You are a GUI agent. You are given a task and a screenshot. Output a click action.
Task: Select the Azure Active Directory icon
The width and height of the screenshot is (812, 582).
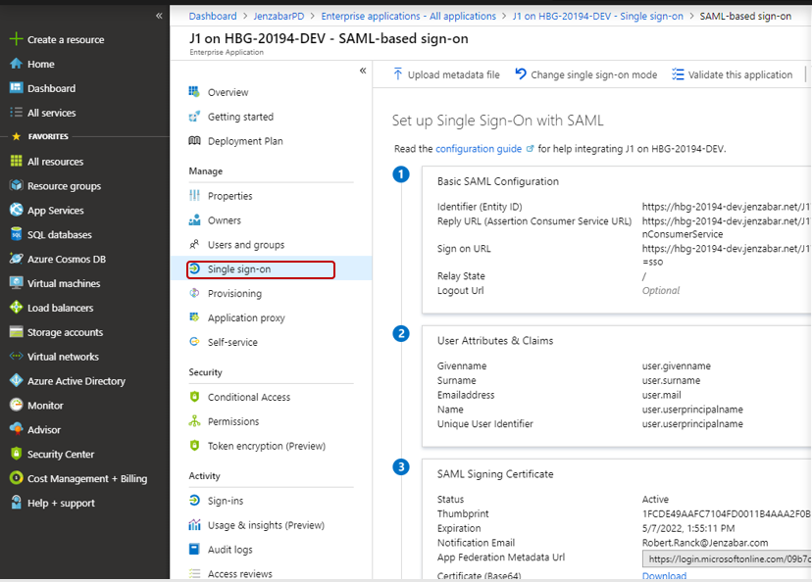(16, 381)
